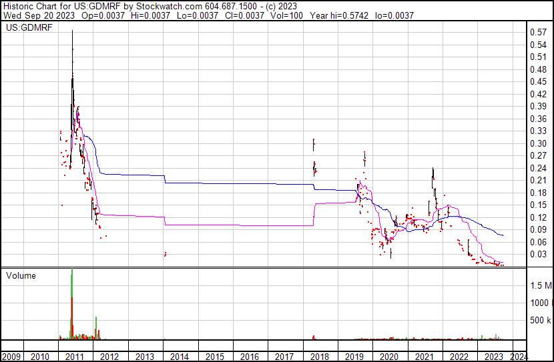Click the 0.03 price axis label
Screen dimensions: 554x362
(538, 255)
